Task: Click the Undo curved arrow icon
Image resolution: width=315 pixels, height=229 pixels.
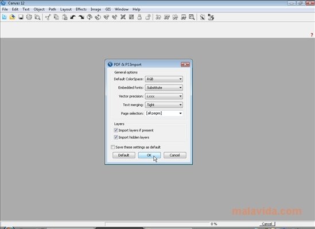Action: pos(73,17)
